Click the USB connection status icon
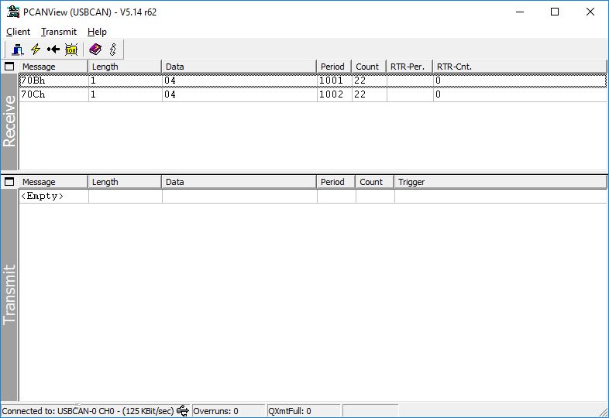609x418 pixels. 183,410
